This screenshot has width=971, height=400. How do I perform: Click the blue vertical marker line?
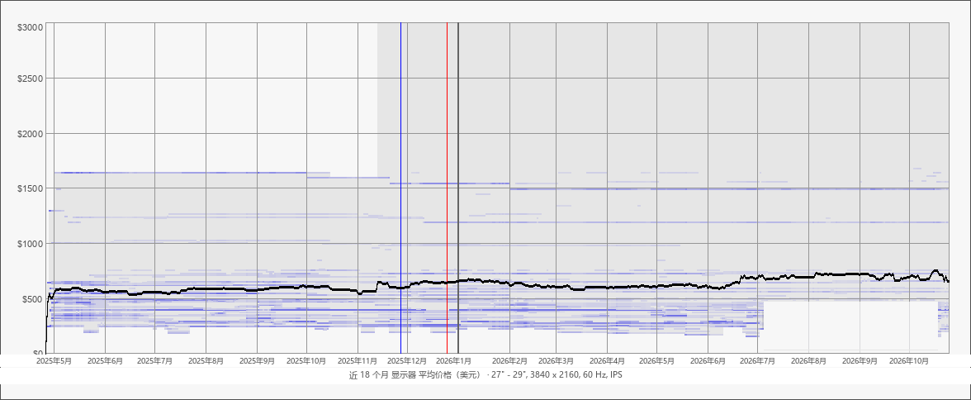point(400,188)
